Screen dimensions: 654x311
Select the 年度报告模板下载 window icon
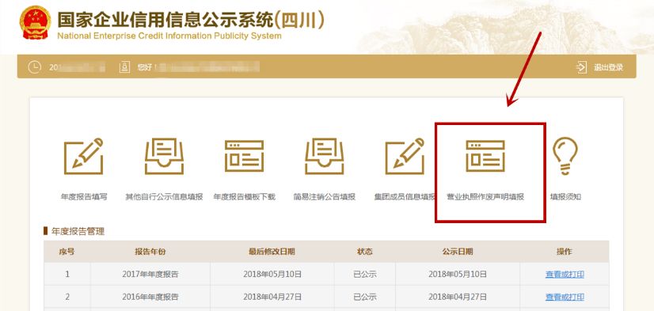tap(244, 157)
